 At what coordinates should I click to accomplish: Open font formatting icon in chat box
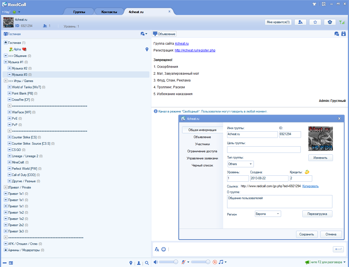(157, 249)
